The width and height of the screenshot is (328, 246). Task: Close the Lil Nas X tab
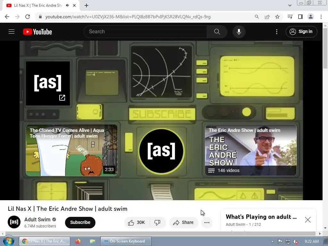tap(74, 5)
